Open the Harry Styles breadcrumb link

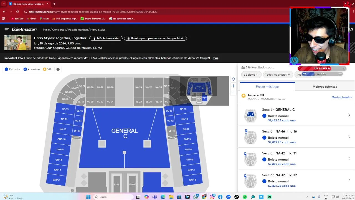98,30
